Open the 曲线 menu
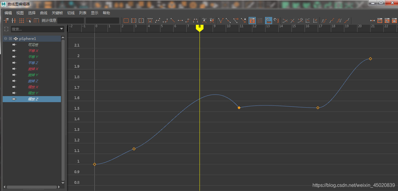 click(44, 13)
